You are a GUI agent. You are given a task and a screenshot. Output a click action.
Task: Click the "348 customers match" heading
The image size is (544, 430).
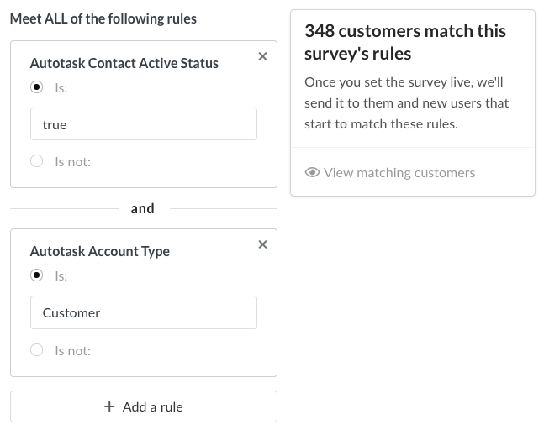tap(405, 42)
